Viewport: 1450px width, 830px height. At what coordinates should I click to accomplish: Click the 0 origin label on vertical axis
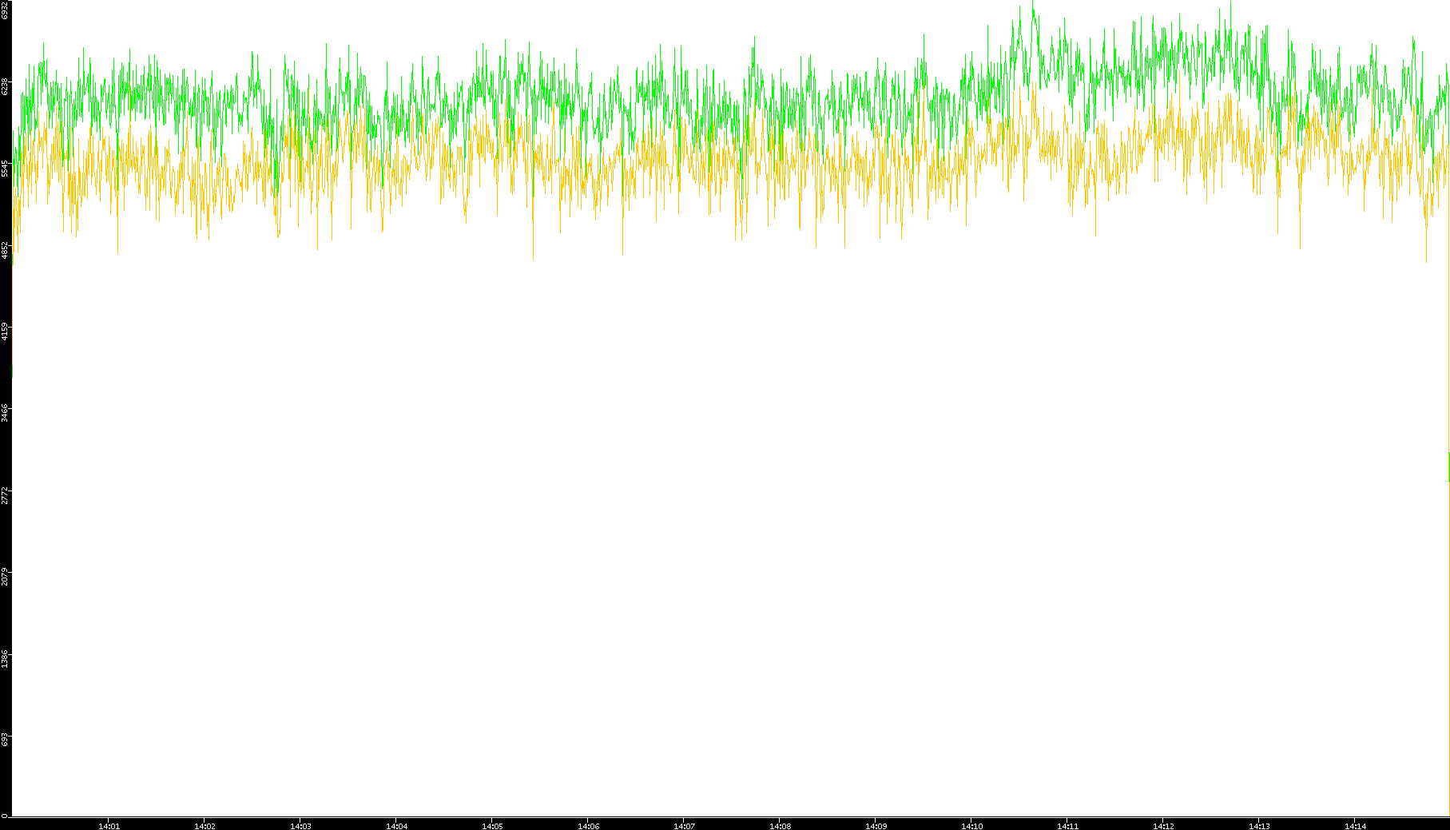[5, 816]
